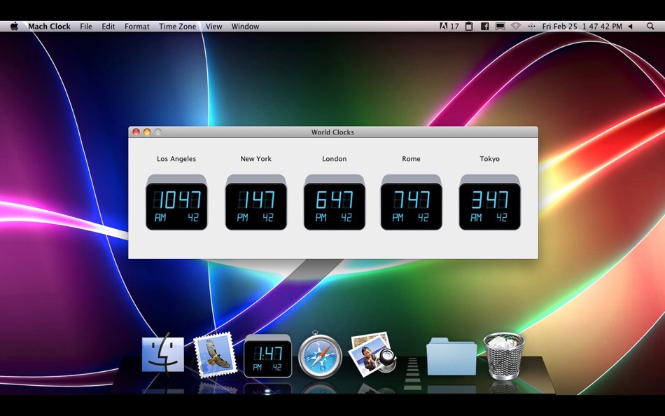The height and width of the screenshot is (416, 665).
Task: Launch Safari from the Dock
Action: coord(320,356)
